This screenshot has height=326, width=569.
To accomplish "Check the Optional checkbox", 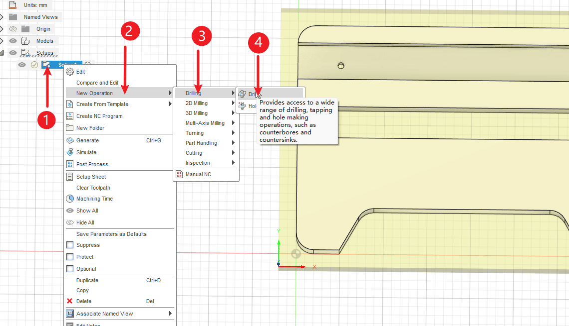I will pyautogui.click(x=70, y=269).
